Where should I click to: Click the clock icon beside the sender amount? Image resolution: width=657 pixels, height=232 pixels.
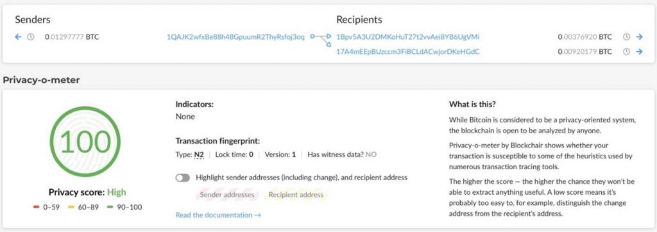pos(31,37)
